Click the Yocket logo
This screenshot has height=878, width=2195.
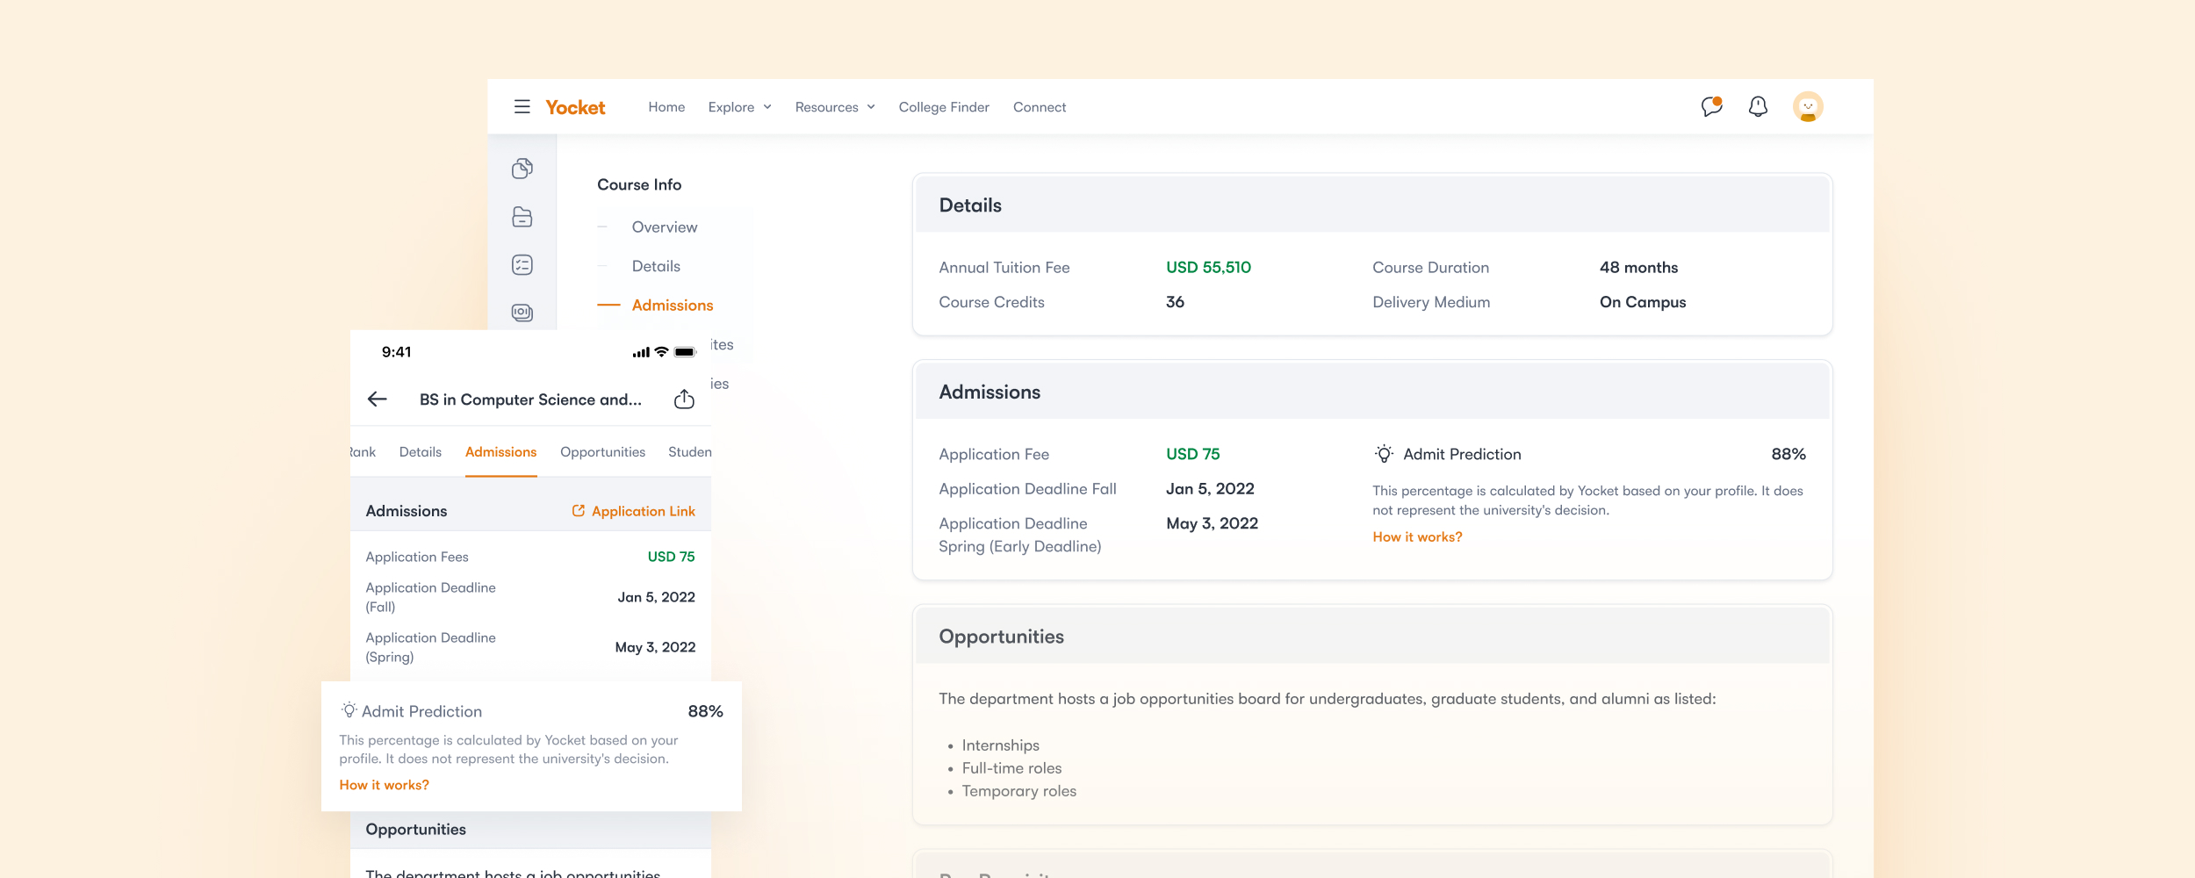tap(575, 107)
